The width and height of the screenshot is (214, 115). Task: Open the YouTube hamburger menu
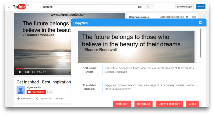[x=9, y=7]
